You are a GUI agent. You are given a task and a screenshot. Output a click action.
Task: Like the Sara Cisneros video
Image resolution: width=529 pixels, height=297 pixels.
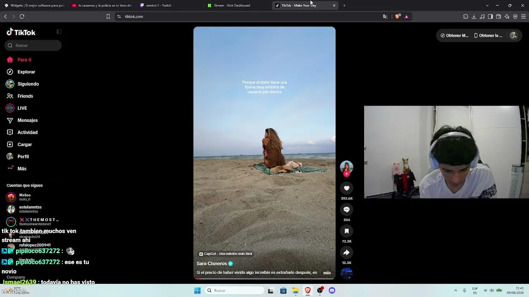pyautogui.click(x=346, y=188)
